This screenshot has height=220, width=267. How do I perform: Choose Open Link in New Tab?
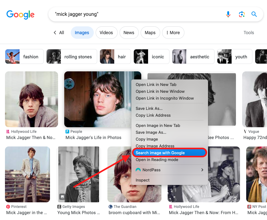point(170,85)
